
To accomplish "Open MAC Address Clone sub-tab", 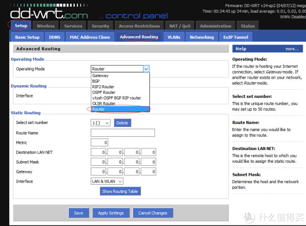I will (90, 37).
